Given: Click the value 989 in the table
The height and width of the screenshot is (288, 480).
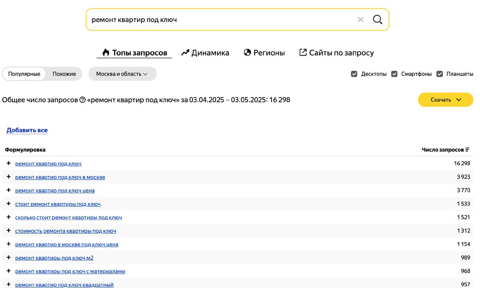Looking at the screenshot, I should (466, 258).
